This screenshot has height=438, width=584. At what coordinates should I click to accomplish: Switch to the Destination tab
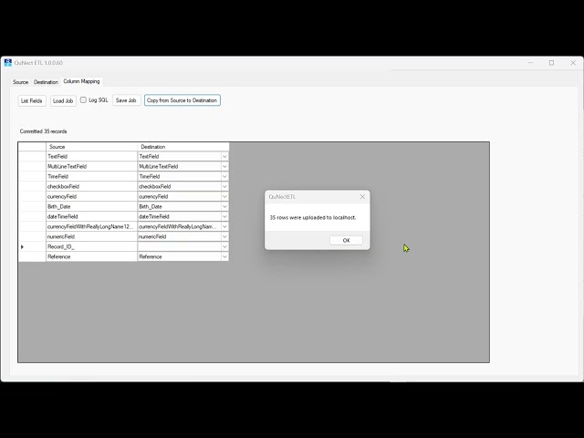click(46, 82)
